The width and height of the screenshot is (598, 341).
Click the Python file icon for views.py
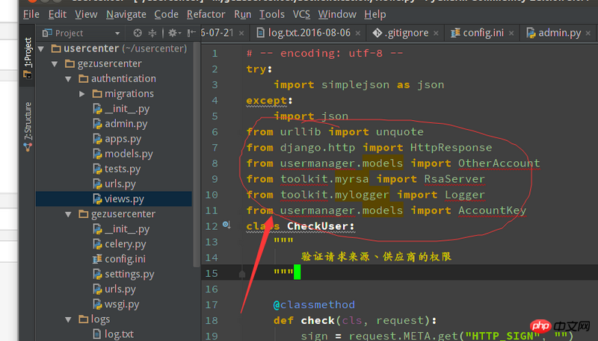click(x=97, y=198)
